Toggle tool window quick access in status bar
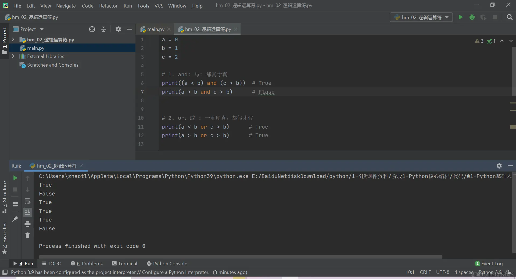 (x=5, y=272)
